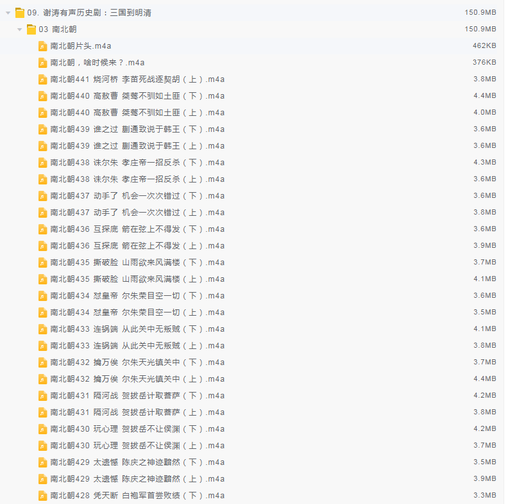Click the folder icon beside 03 南北朝

coord(31,29)
